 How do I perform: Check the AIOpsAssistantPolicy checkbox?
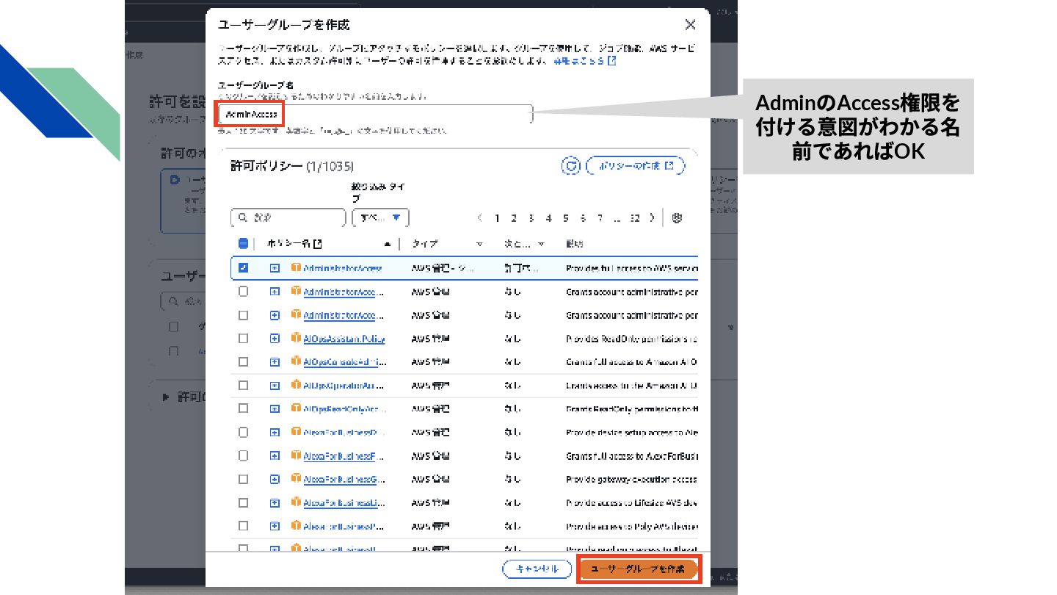point(244,338)
